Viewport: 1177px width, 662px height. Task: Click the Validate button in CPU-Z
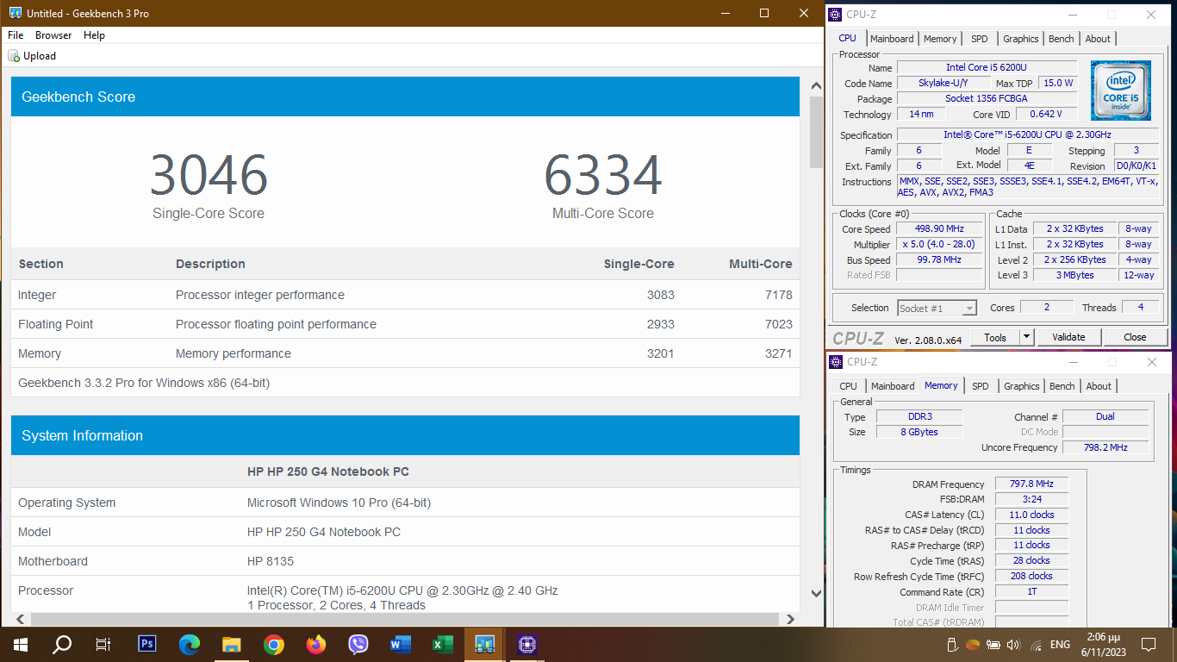pyautogui.click(x=1069, y=337)
